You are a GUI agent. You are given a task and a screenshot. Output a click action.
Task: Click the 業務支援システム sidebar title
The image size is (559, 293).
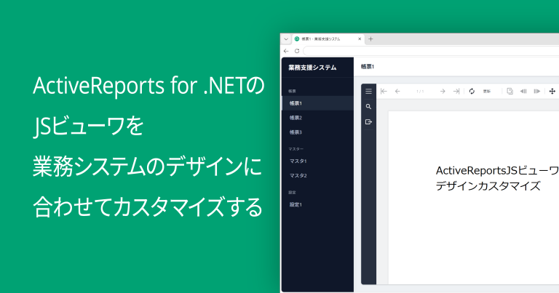click(312, 68)
